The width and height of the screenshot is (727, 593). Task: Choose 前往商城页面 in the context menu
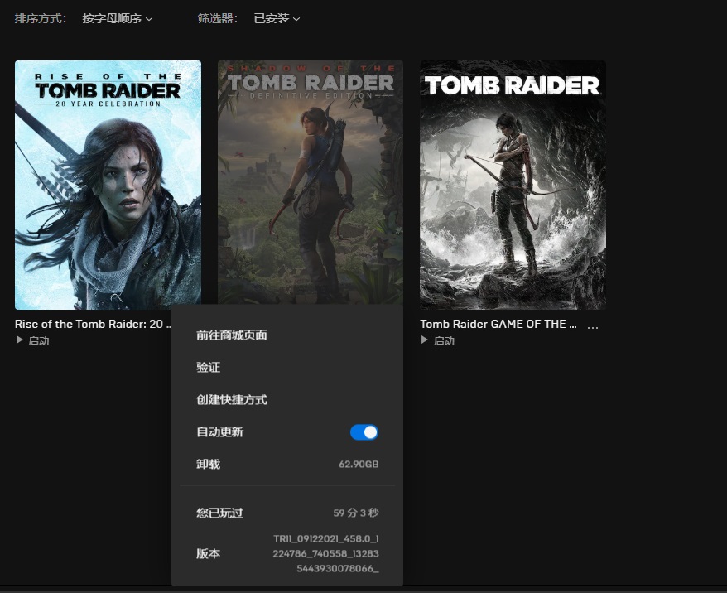point(231,335)
